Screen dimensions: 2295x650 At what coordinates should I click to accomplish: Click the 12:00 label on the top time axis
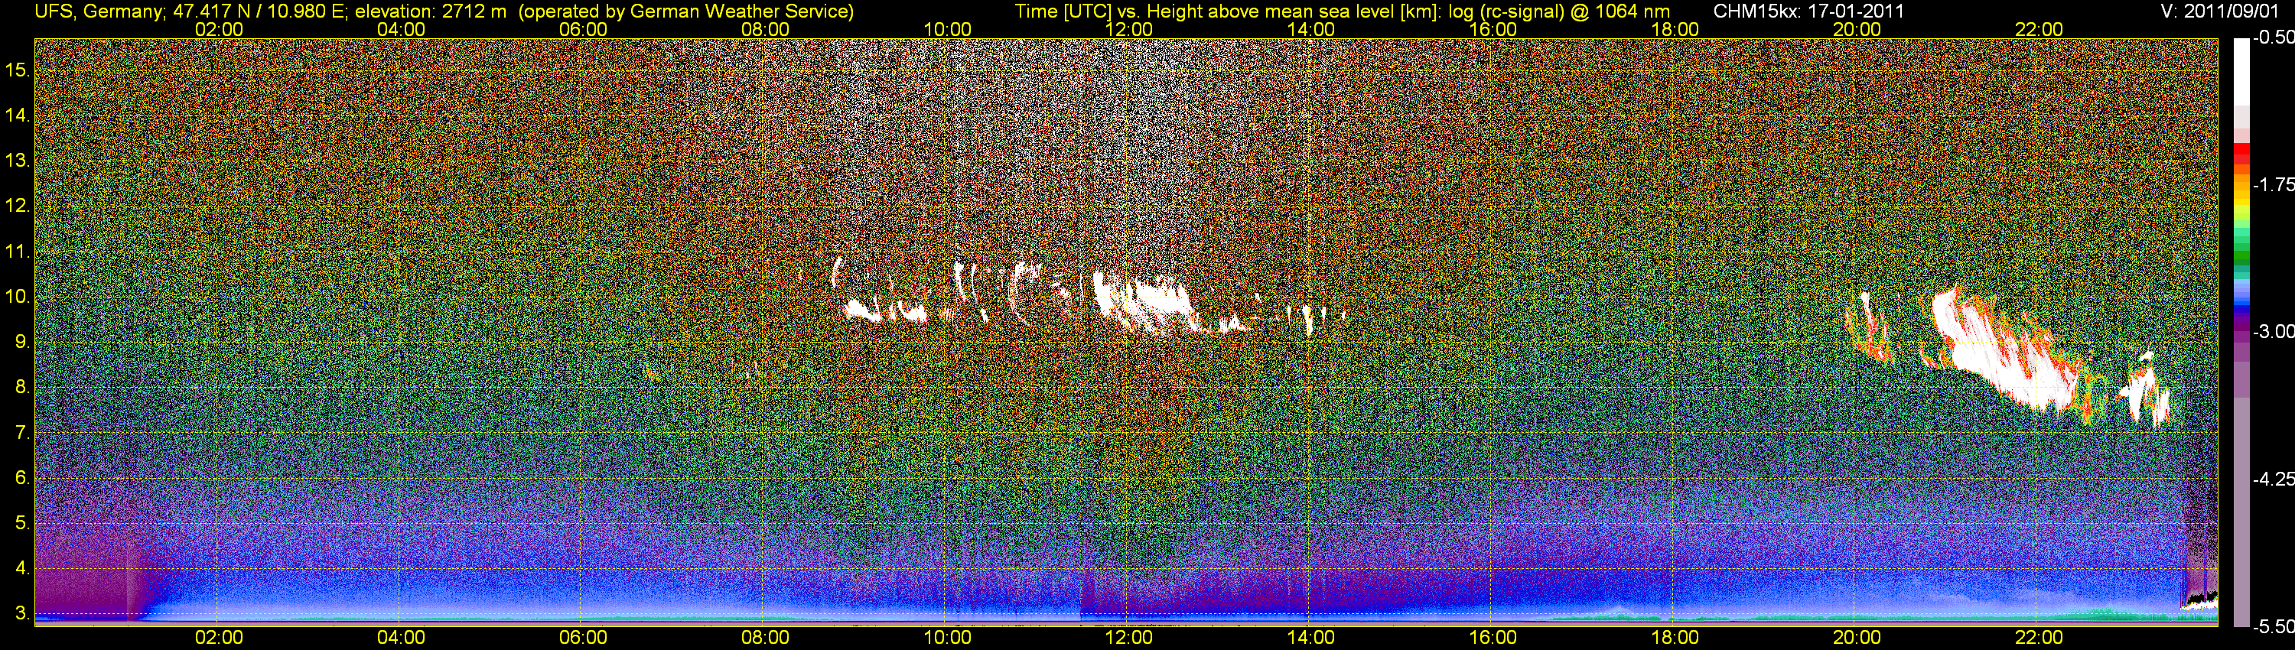(1129, 29)
